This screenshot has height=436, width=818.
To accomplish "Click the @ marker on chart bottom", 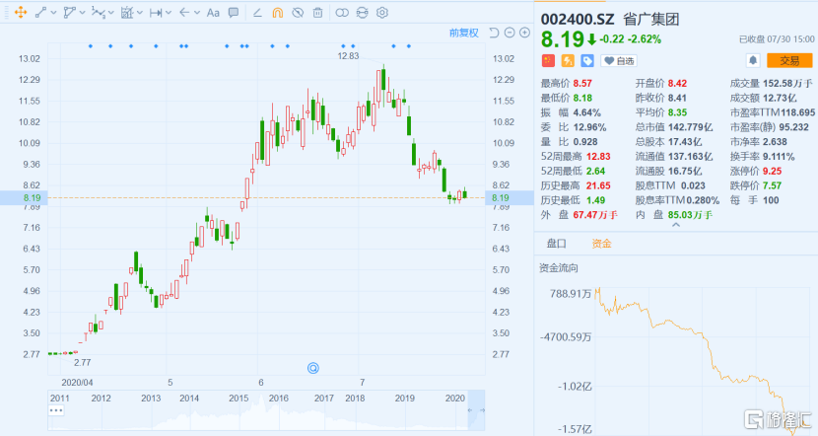I will coord(313,368).
